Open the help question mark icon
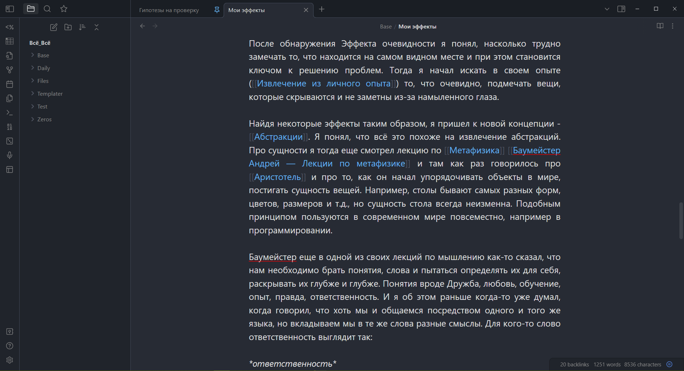 pos(10,346)
